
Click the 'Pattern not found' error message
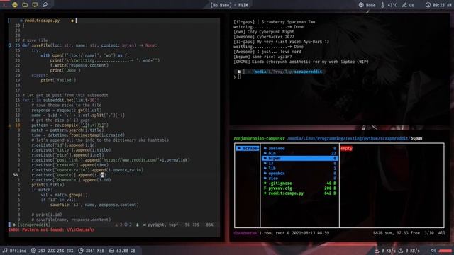51,229
